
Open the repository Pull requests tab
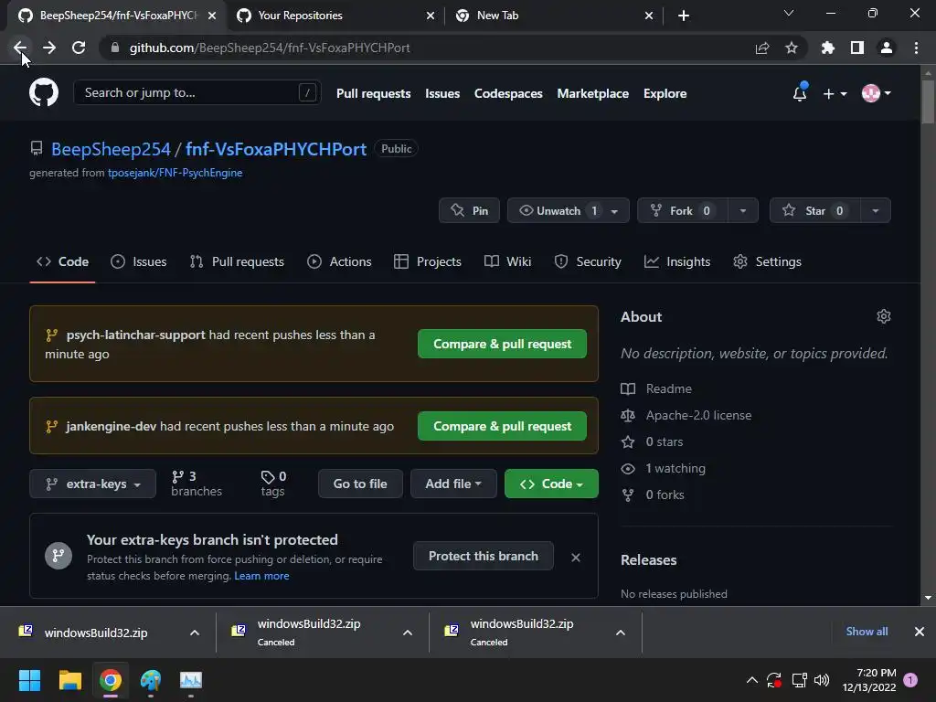point(237,262)
